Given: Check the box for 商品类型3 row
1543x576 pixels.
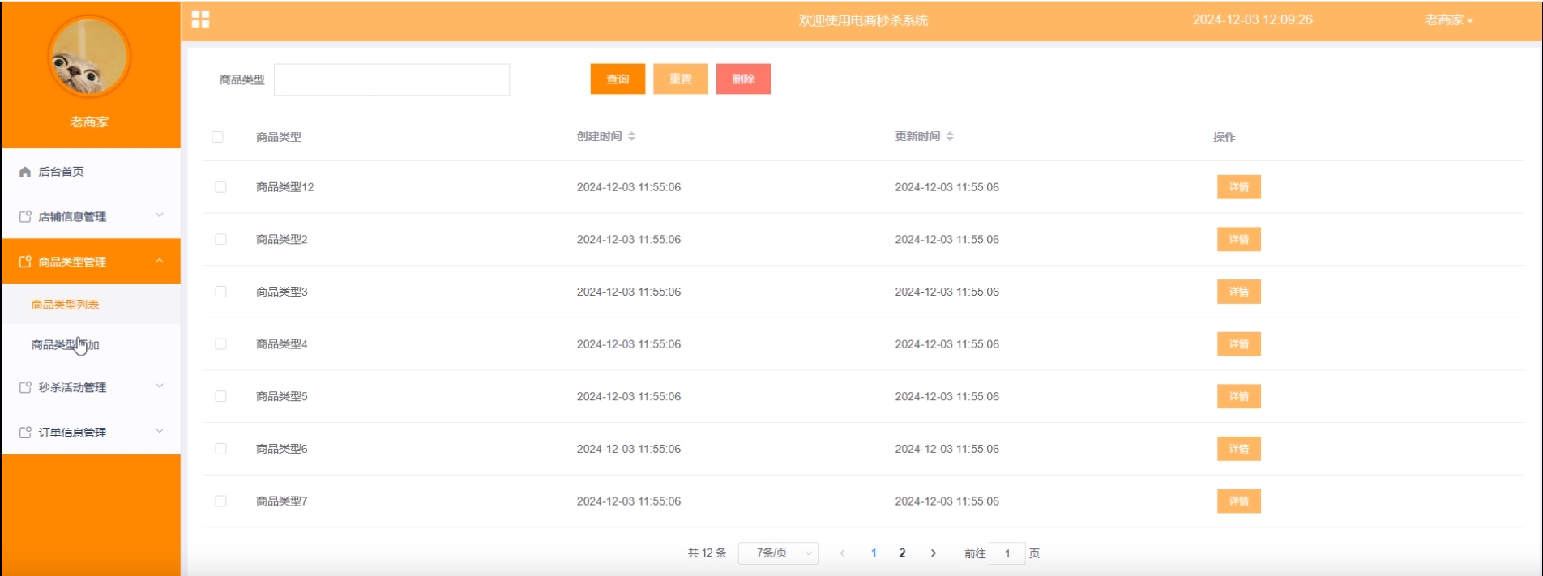Looking at the screenshot, I should pyautogui.click(x=220, y=292).
